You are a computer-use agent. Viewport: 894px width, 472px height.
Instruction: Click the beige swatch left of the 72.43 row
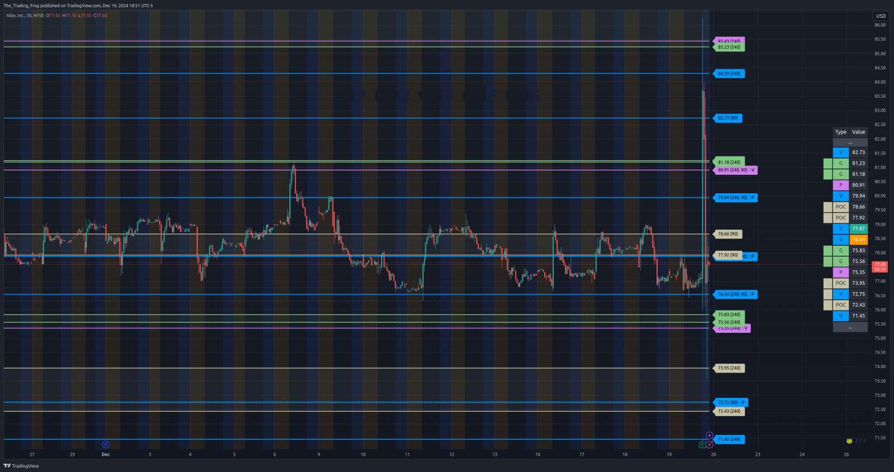(x=828, y=305)
